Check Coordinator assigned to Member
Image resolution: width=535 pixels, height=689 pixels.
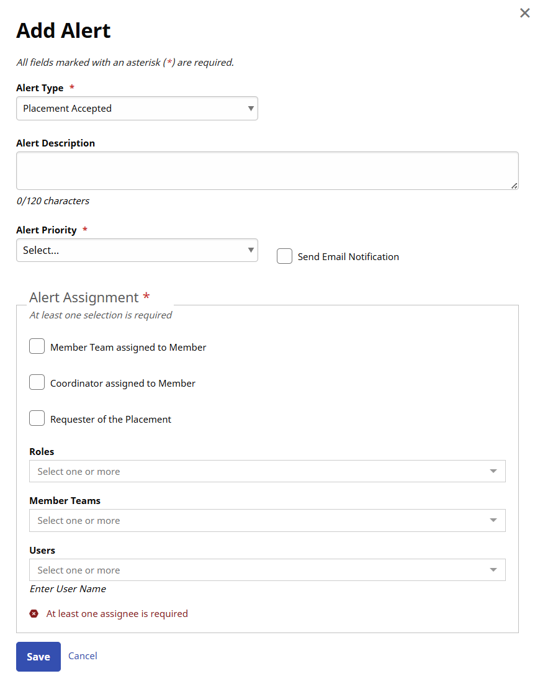37,382
